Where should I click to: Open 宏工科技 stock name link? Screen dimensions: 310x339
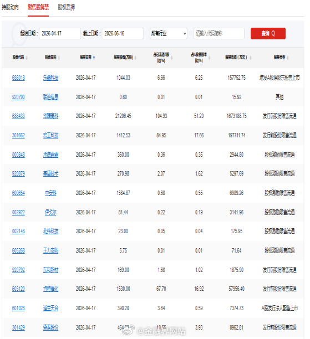[50, 136]
